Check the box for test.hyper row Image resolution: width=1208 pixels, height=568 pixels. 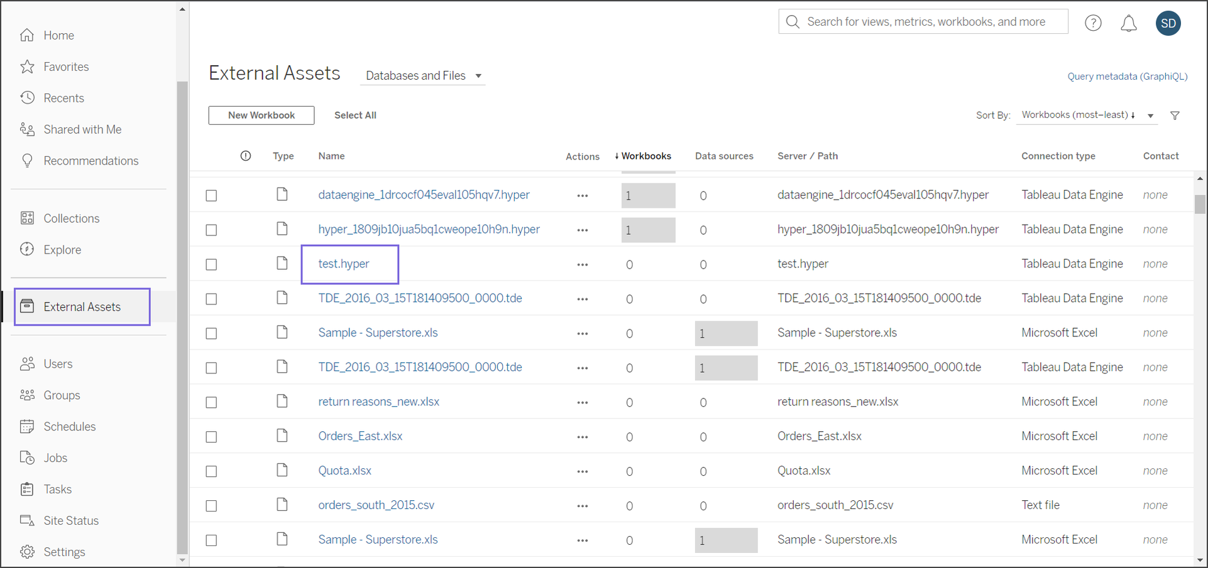pos(212,265)
